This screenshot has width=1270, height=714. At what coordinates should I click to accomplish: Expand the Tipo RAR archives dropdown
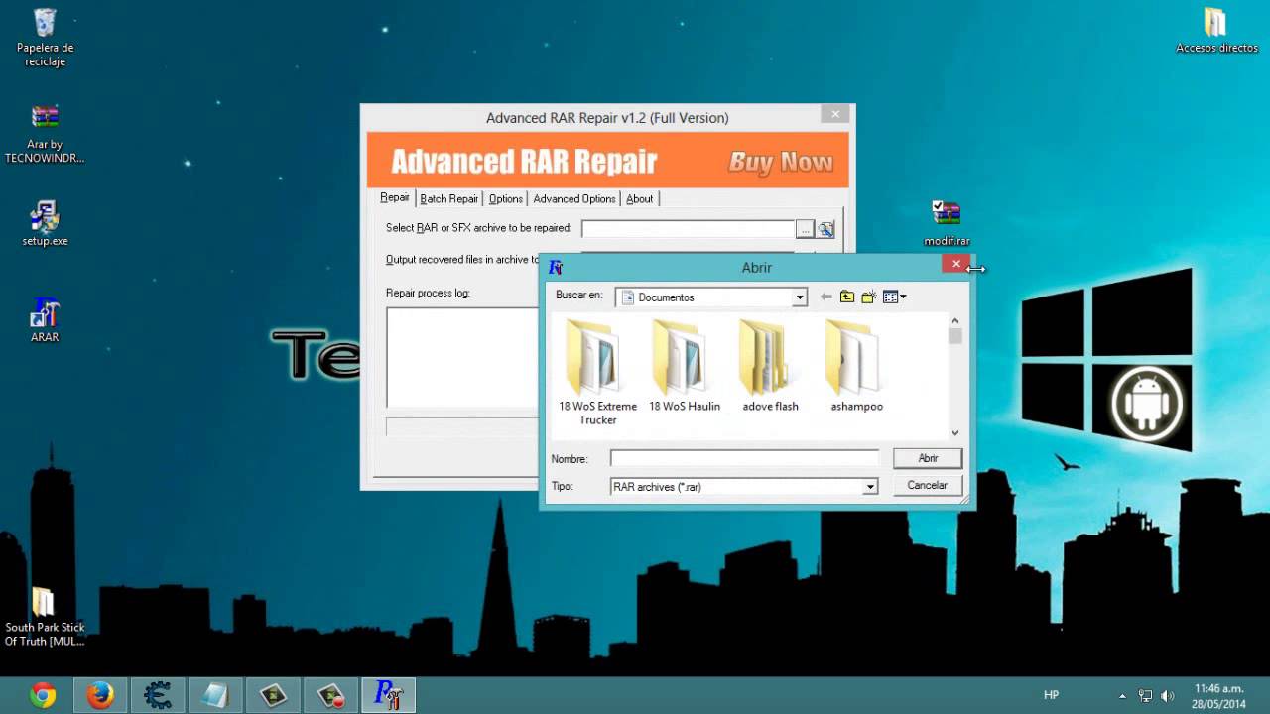pyautogui.click(x=869, y=487)
